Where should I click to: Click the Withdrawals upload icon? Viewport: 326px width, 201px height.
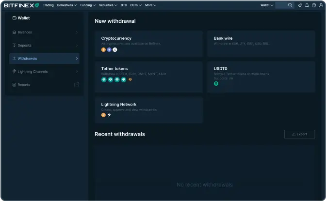pyautogui.click(x=14, y=58)
